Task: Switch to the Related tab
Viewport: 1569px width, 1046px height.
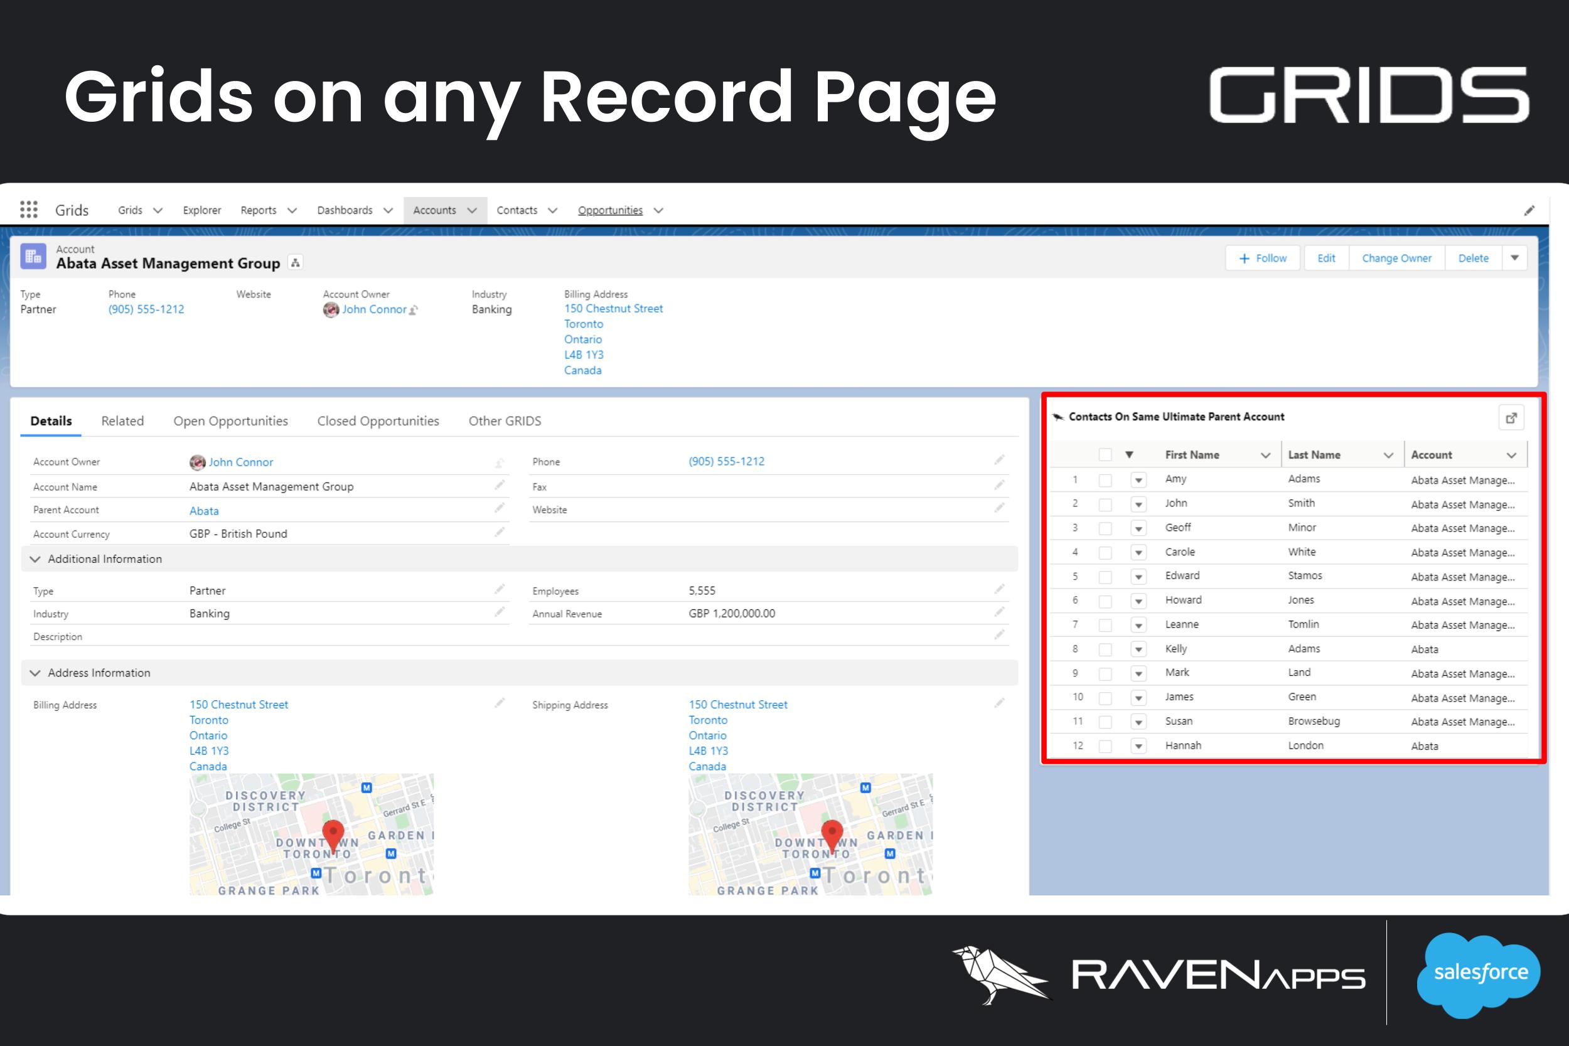Action: click(x=122, y=420)
